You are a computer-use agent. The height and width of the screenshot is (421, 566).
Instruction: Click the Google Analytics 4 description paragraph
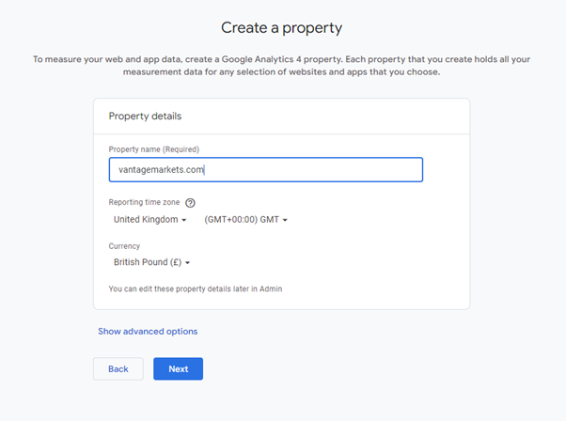coord(282,65)
